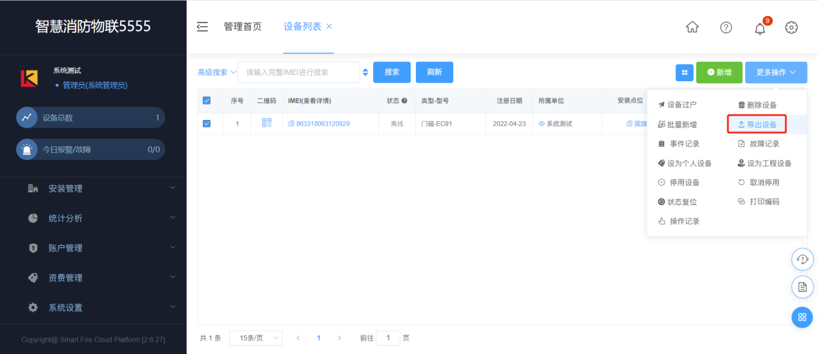The image size is (818, 354).
Task: Click the IMEI search input field
Action: (298, 72)
